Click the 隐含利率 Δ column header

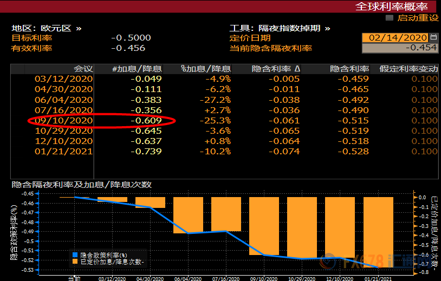tap(275, 69)
